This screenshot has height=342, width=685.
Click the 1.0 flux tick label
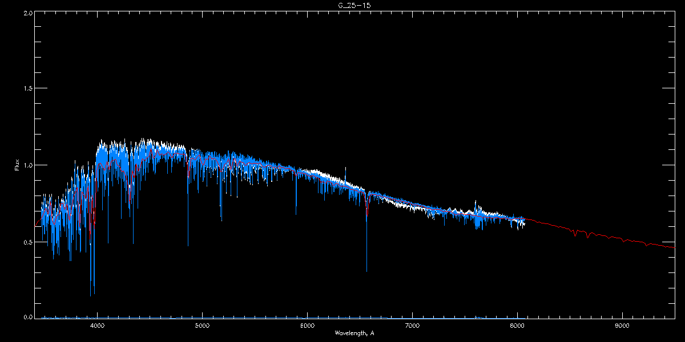(27, 165)
